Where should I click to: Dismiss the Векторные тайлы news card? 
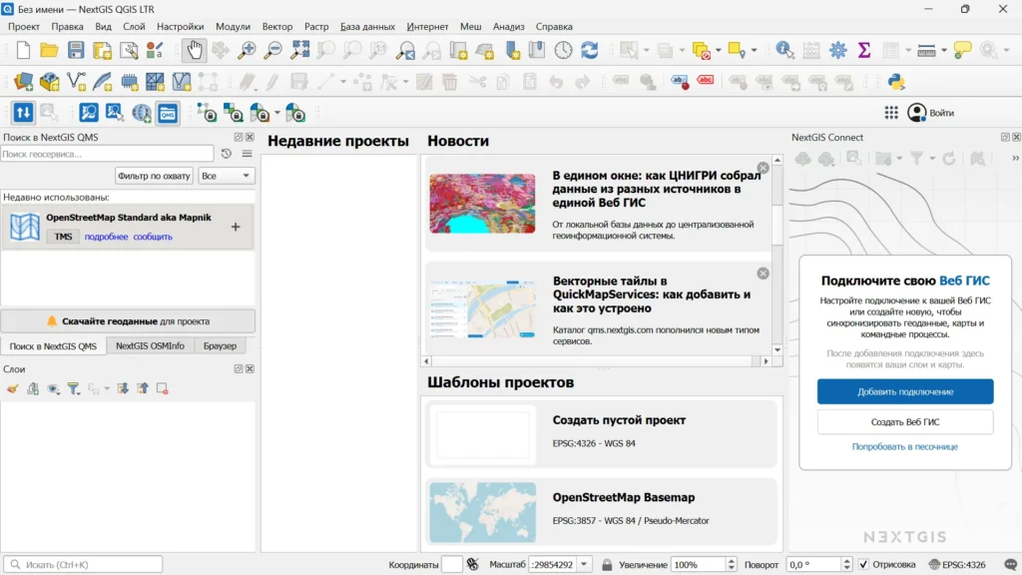(x=763, y=274)
